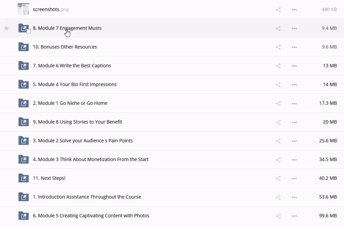Open Module 2 Solve your Audience folder
344x229 pixels.
point(83,141)
